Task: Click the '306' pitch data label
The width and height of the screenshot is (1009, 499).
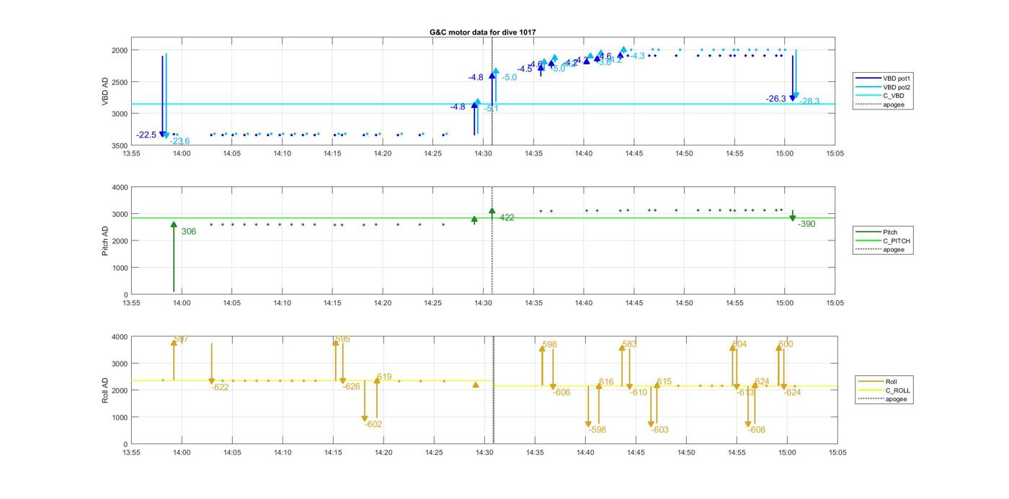Action: [x=189, y=232]
